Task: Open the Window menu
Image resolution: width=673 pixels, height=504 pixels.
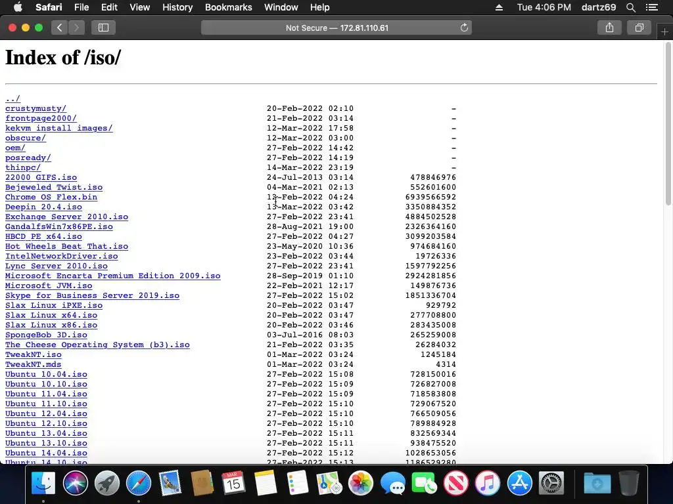Action: [281, 7]
